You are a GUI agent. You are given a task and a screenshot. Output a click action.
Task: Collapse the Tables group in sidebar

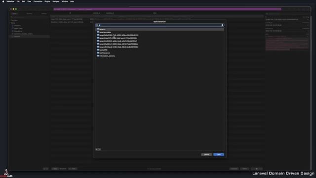(13, 23)
